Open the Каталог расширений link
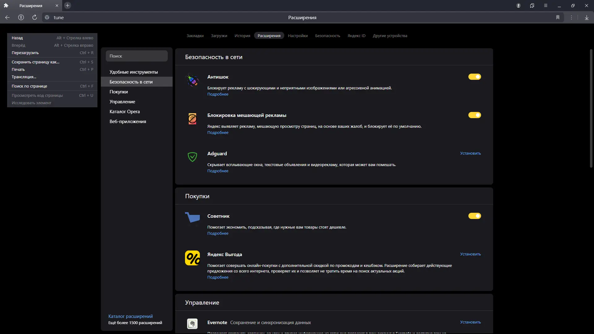594x334 pixels. (x=131, y=316)
